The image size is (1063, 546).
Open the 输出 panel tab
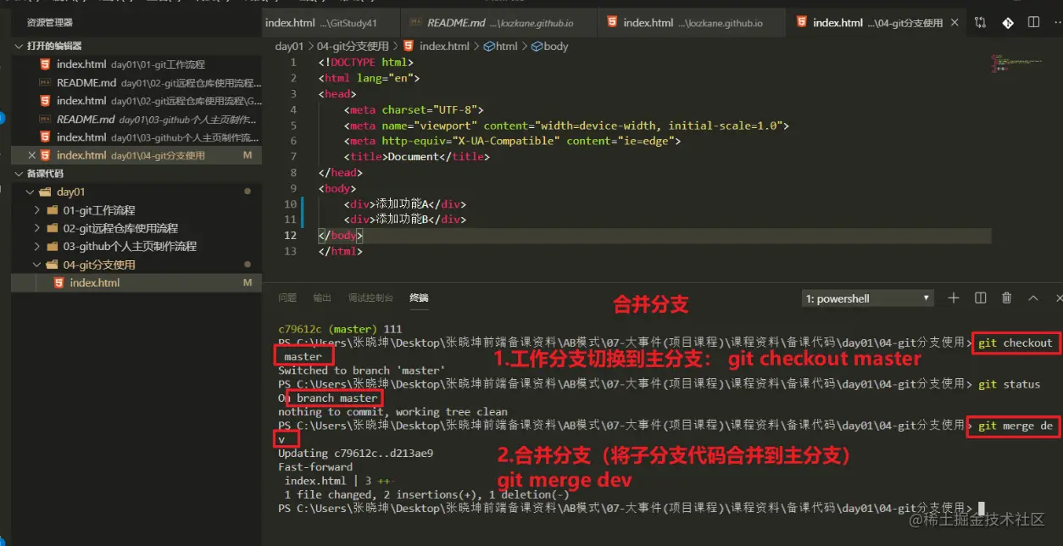[x=322, y=298]
